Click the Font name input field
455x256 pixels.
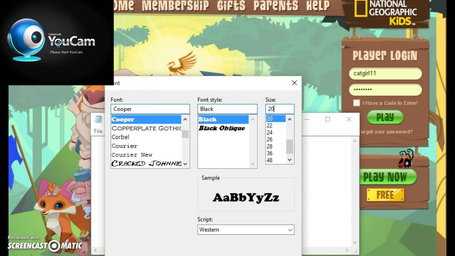point(150,109)
